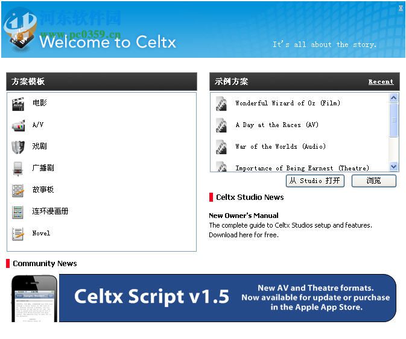The width and height of the screenshot is (406, 339).
Task: Close the Welcome to Celtx dialog
Action: [x=401, y=8]
